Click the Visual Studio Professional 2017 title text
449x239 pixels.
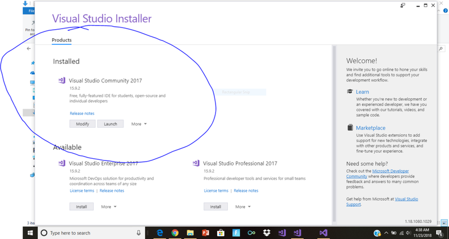[x=240, y=163]
